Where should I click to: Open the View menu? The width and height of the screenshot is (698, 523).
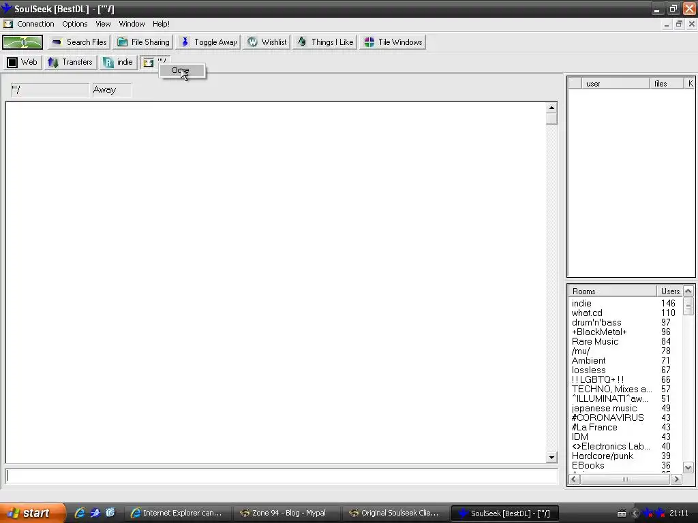tap(103, 24)
